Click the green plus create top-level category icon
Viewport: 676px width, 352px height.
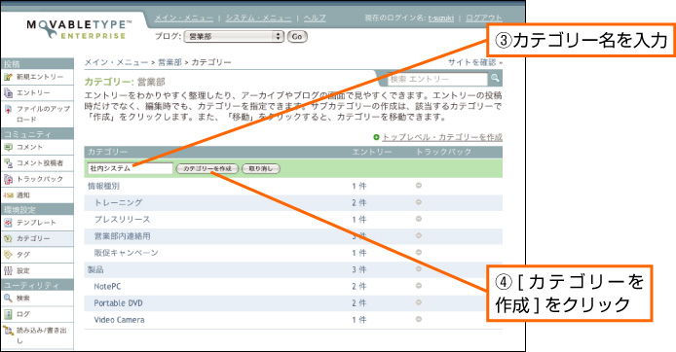[376, 137]
